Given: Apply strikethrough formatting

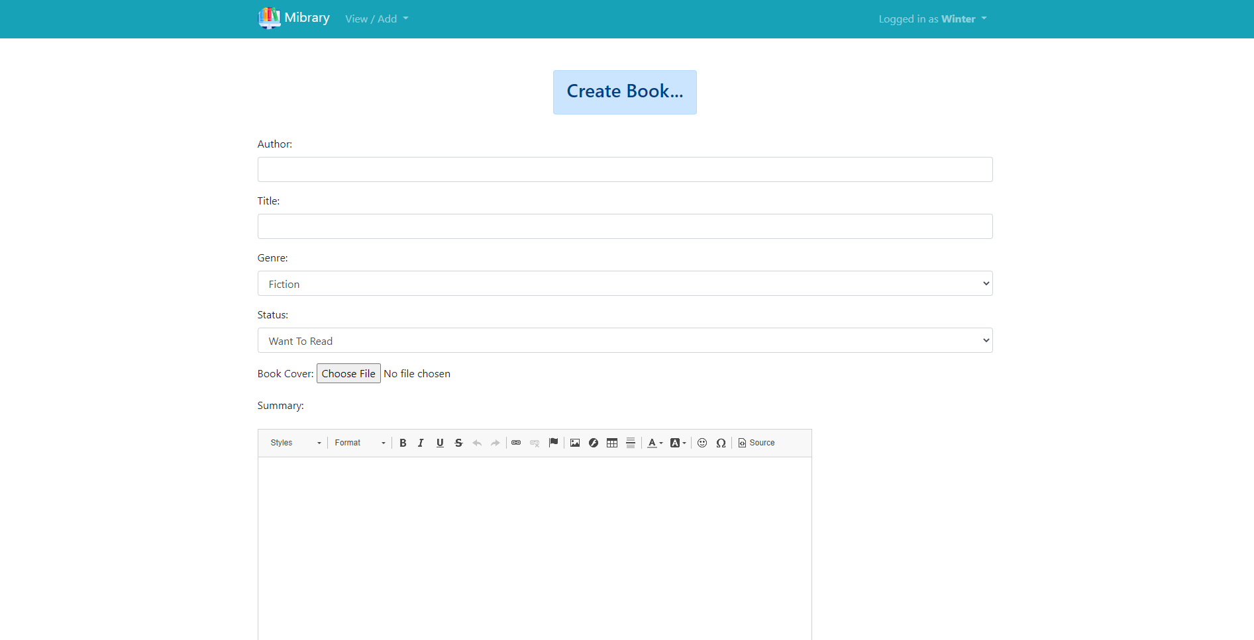Looking at the screenshot, I should coord(458,443).
